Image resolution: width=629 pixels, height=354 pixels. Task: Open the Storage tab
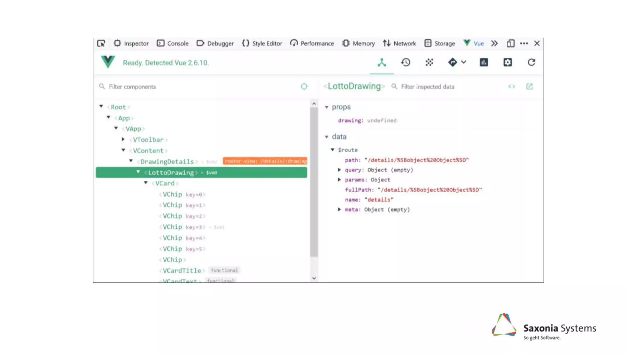click(440, 43)
